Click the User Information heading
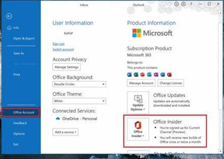224x159 pixels. (x=73, y=23)
